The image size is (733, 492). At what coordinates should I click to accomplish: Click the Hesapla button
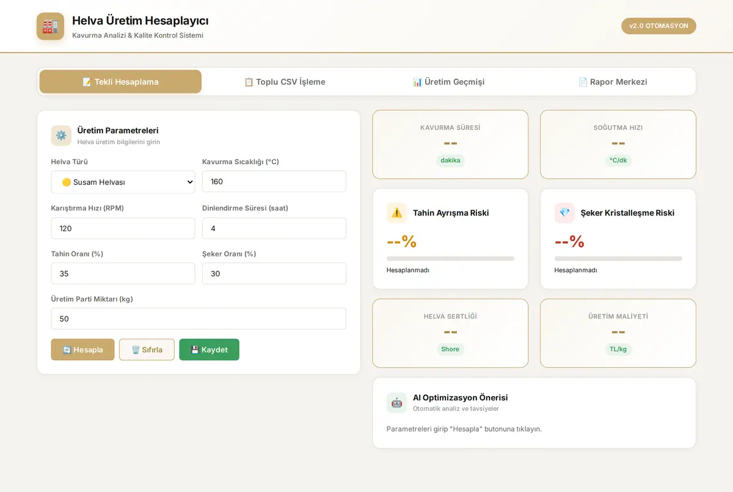(82, 350)
